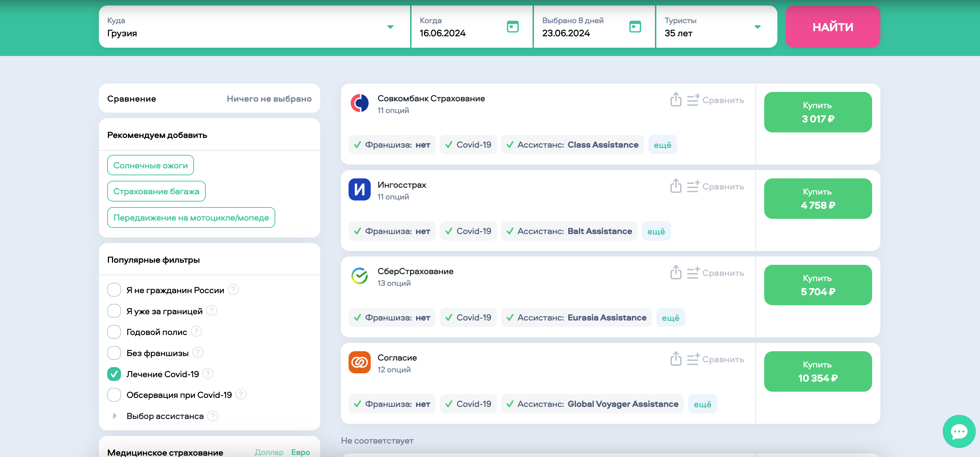Uncheck Лечение Covid-19 filter
Screen dimensions: 980x457
click(x=114, y=374)
